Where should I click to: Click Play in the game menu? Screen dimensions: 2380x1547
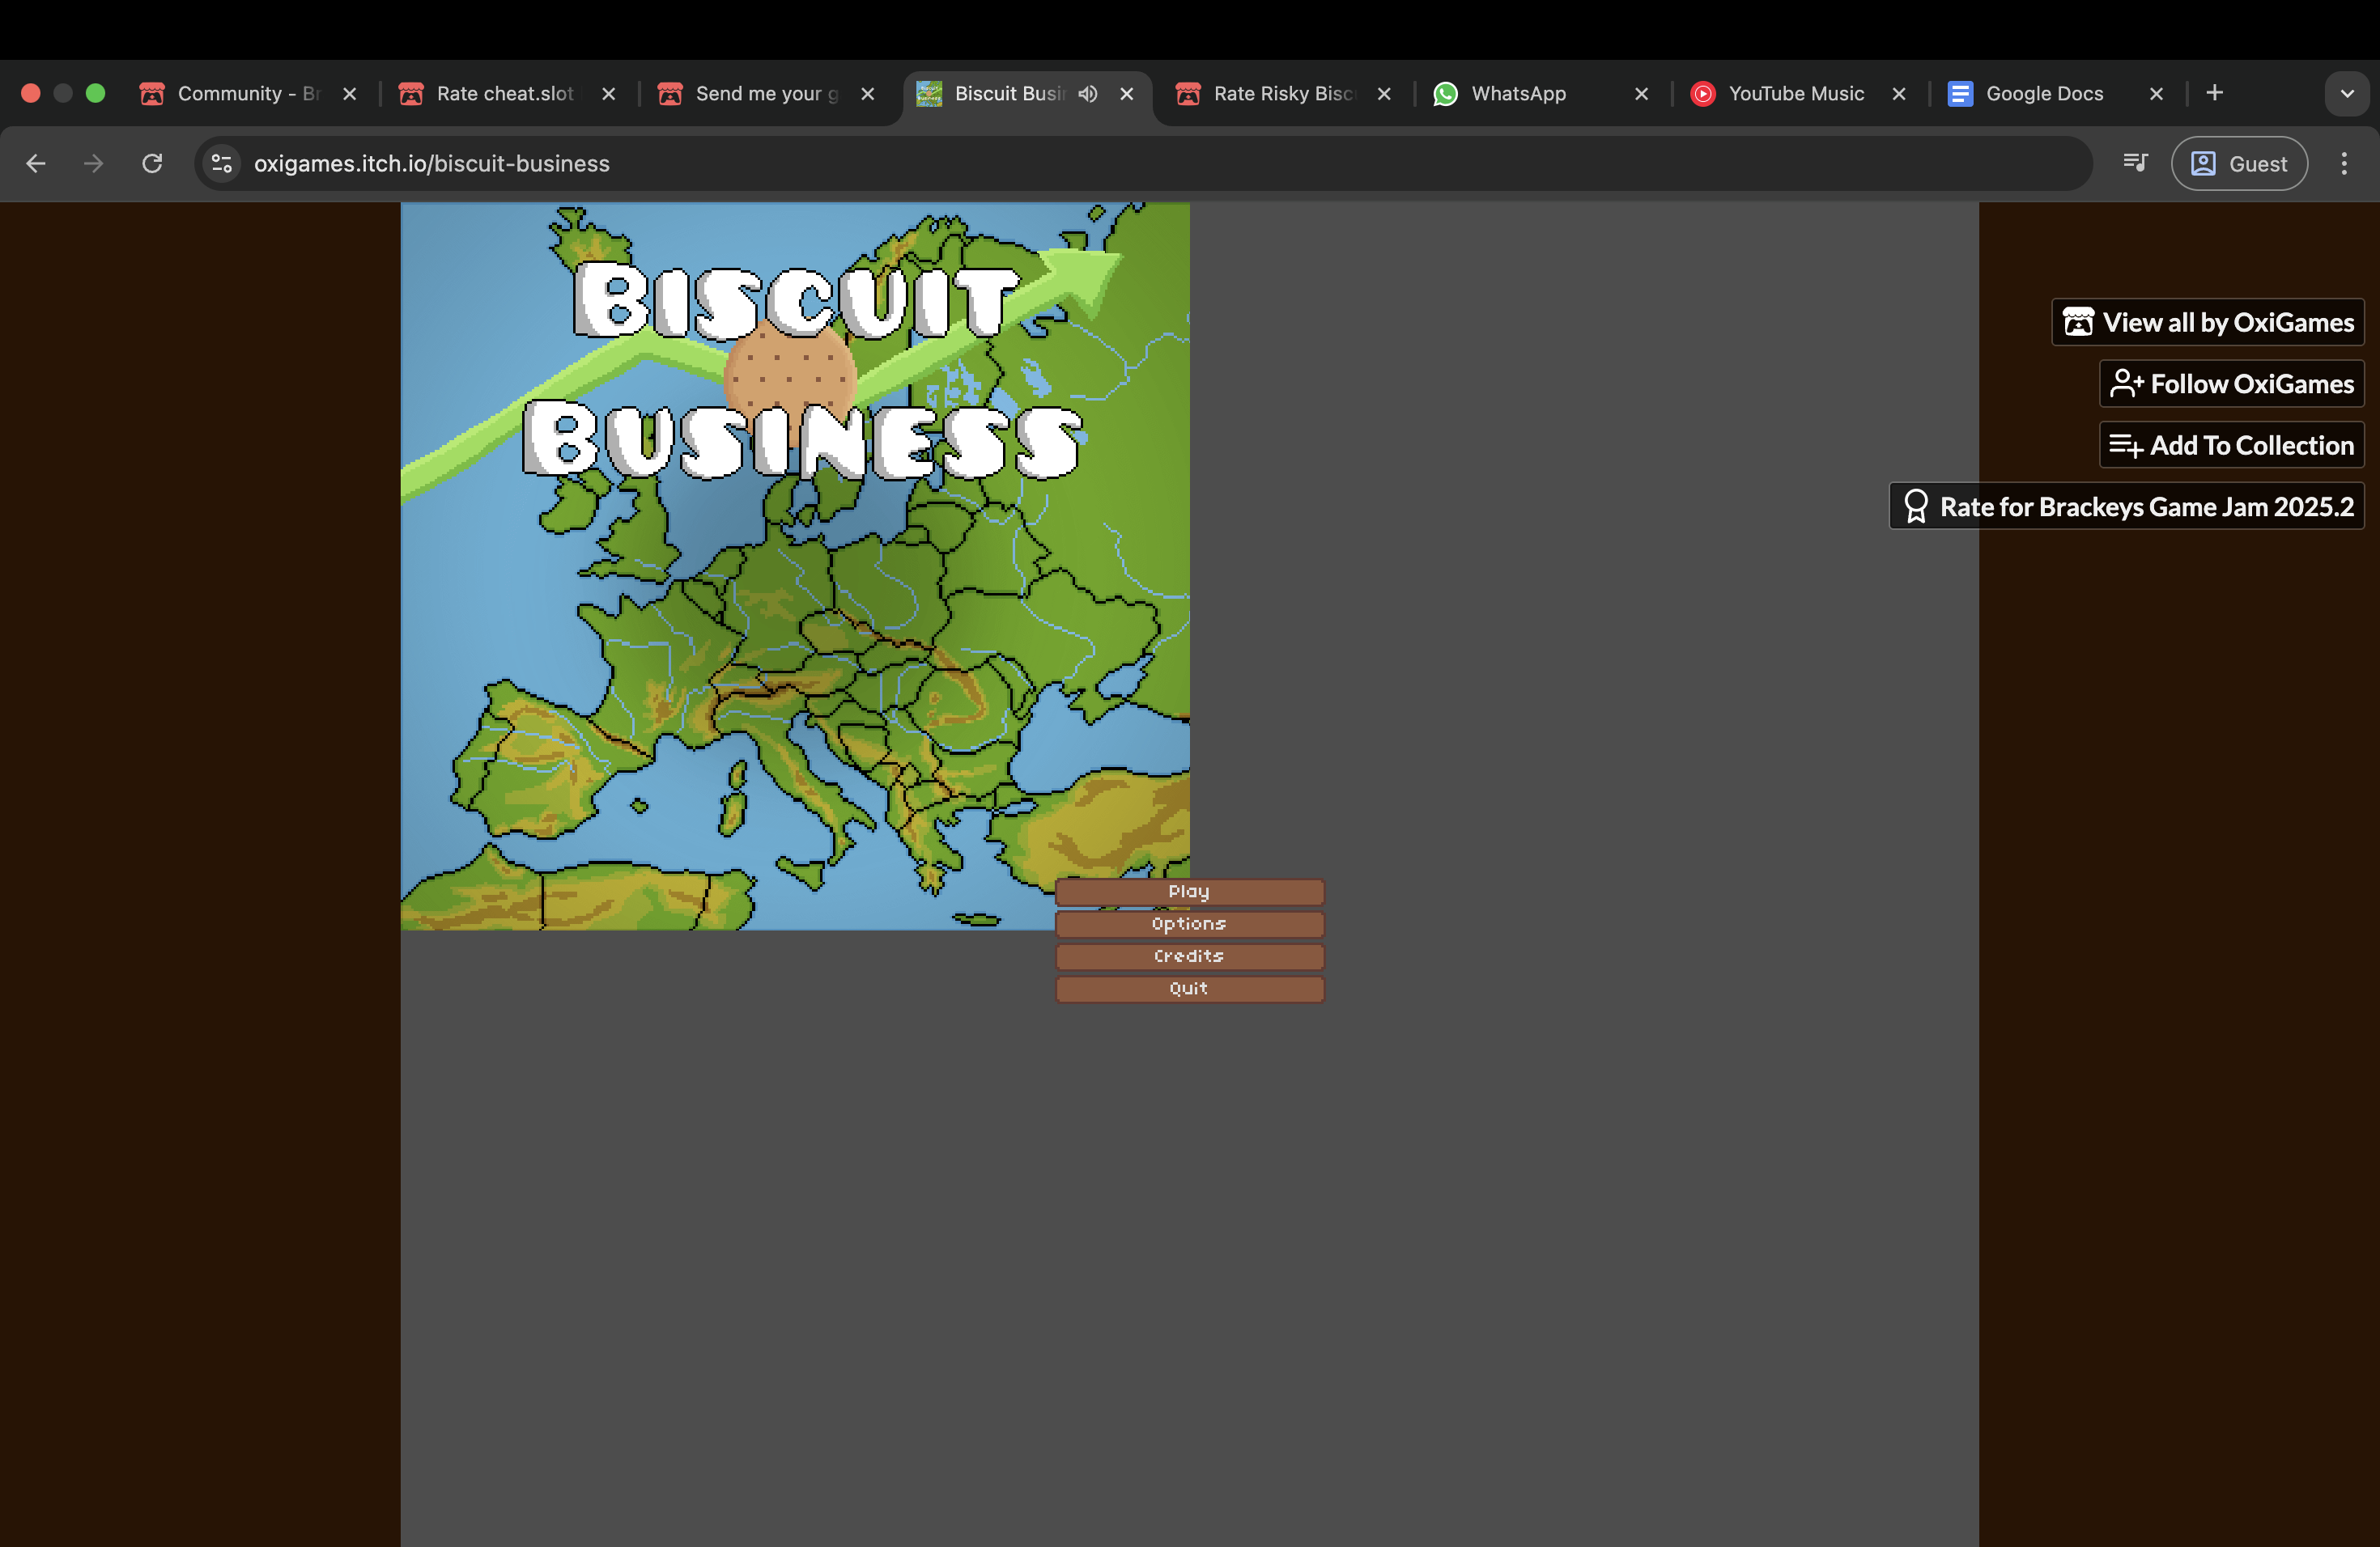pyautogui.click(x=1189, y=892)
